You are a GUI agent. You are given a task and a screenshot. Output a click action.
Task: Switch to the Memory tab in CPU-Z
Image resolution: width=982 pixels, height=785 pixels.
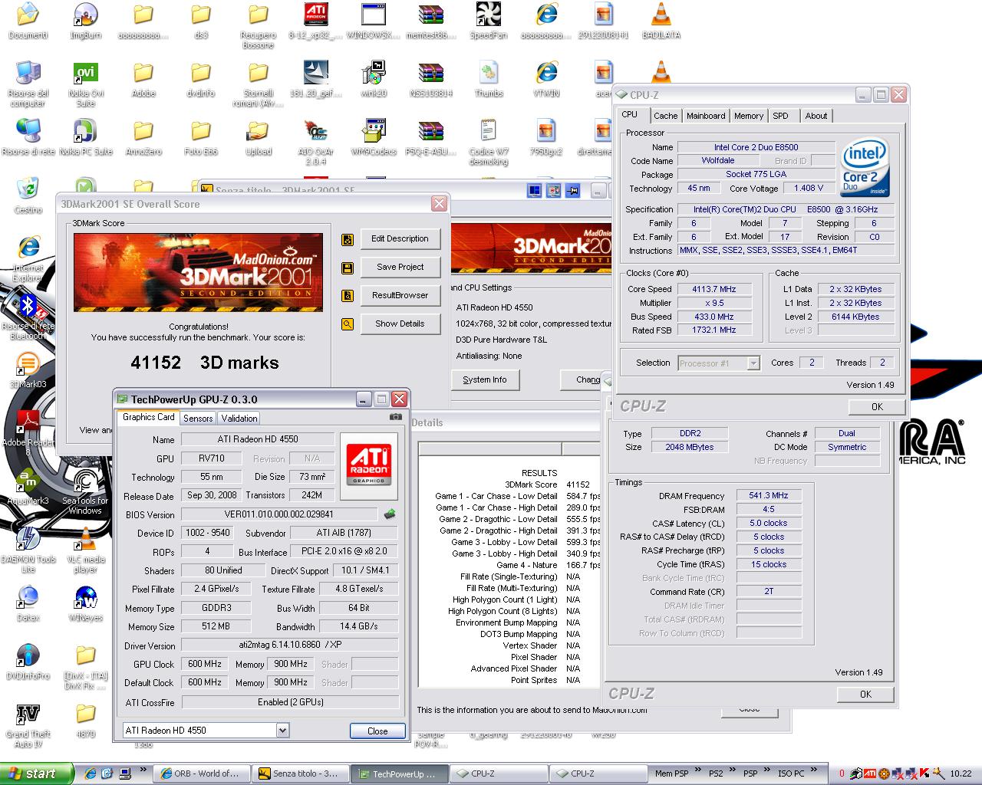(749, 116)
